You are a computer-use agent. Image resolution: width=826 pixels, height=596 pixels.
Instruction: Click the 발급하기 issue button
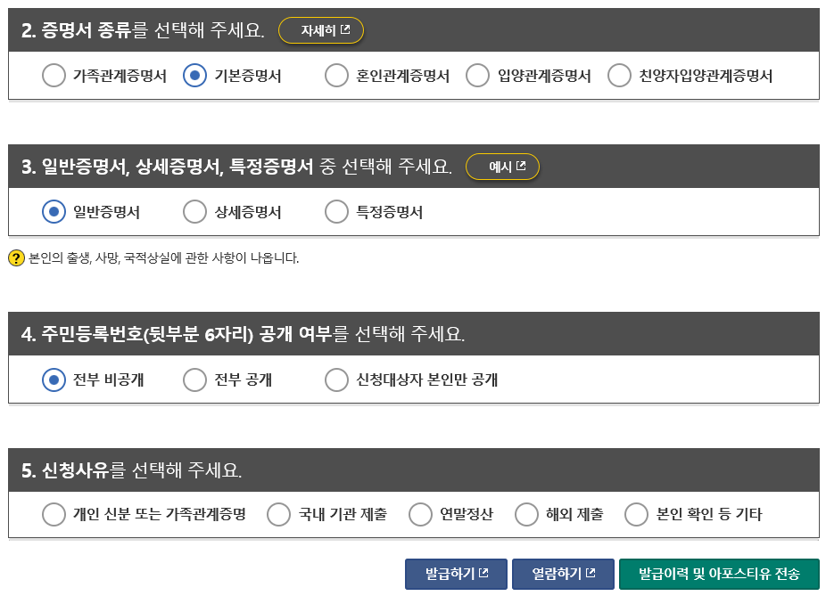(x=456, y=574)
